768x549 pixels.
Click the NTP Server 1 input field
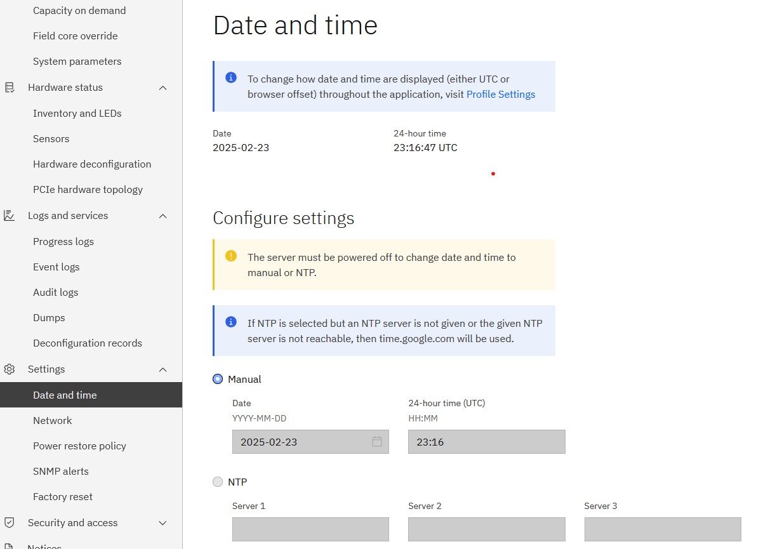pos(310,529)
